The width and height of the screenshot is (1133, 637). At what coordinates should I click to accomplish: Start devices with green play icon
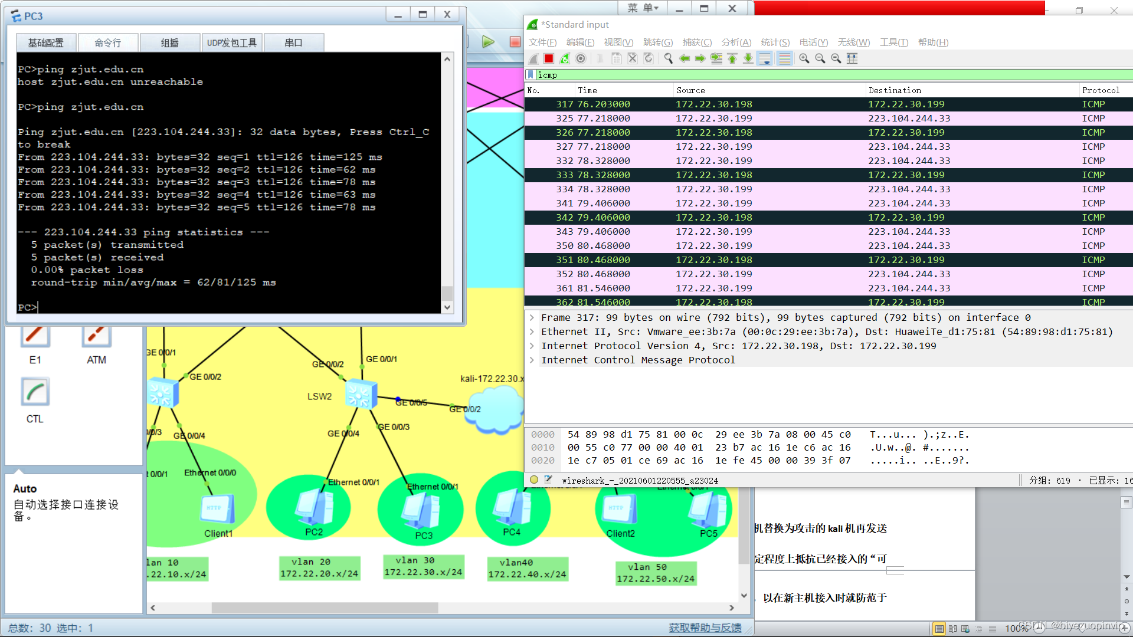click(x=488, y=42)
